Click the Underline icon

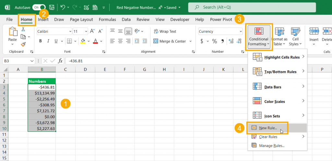[x=57, y=41]
